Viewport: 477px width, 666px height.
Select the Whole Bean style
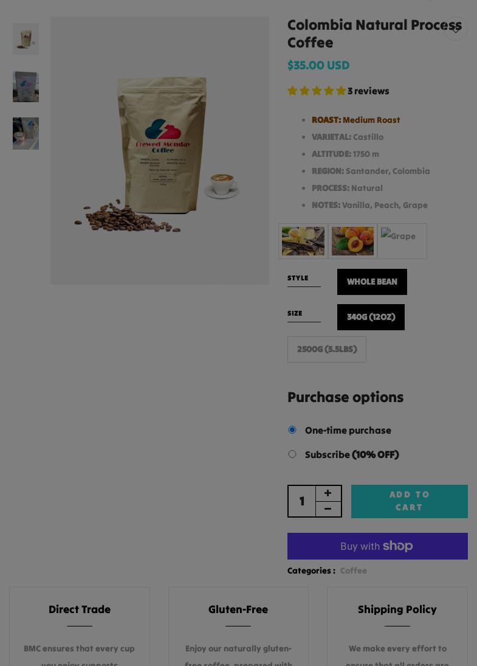pyautogui.click(x=372, y=282)
